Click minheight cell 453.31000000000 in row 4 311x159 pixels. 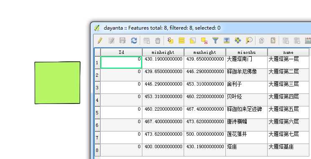163,100
